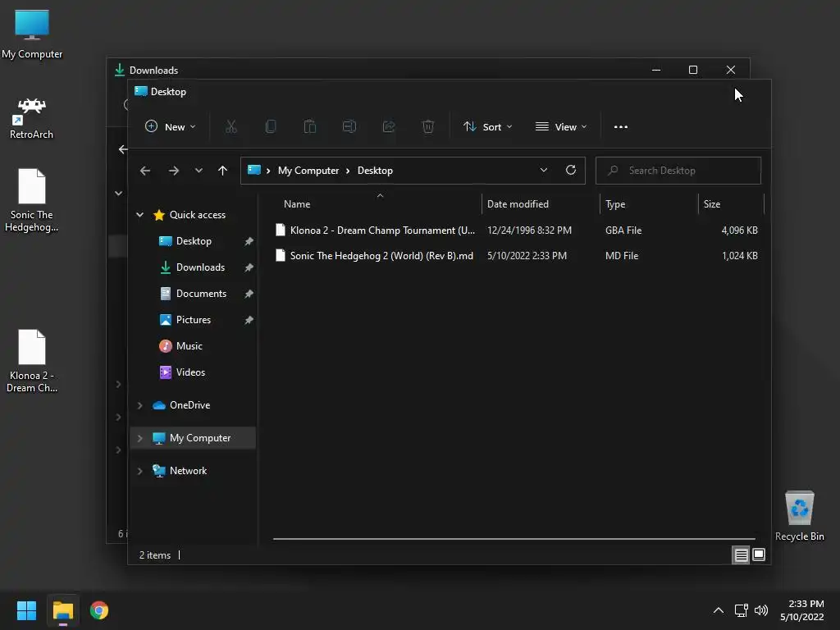Click the Quick access label

click(x=198, y=215)
